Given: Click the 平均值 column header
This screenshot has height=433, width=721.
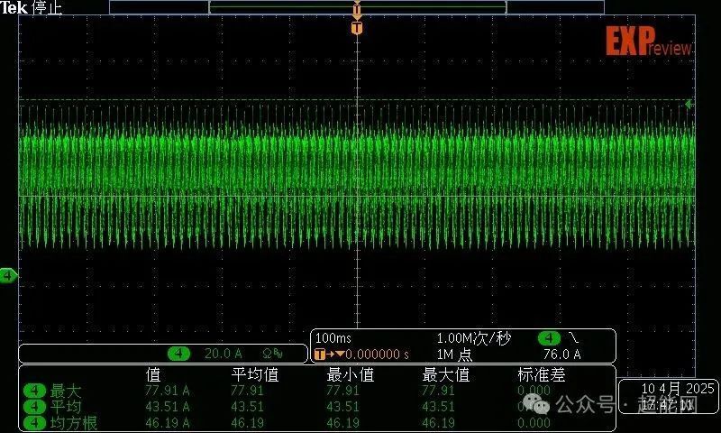Looking at the screenshot, I should pos(253,374).
